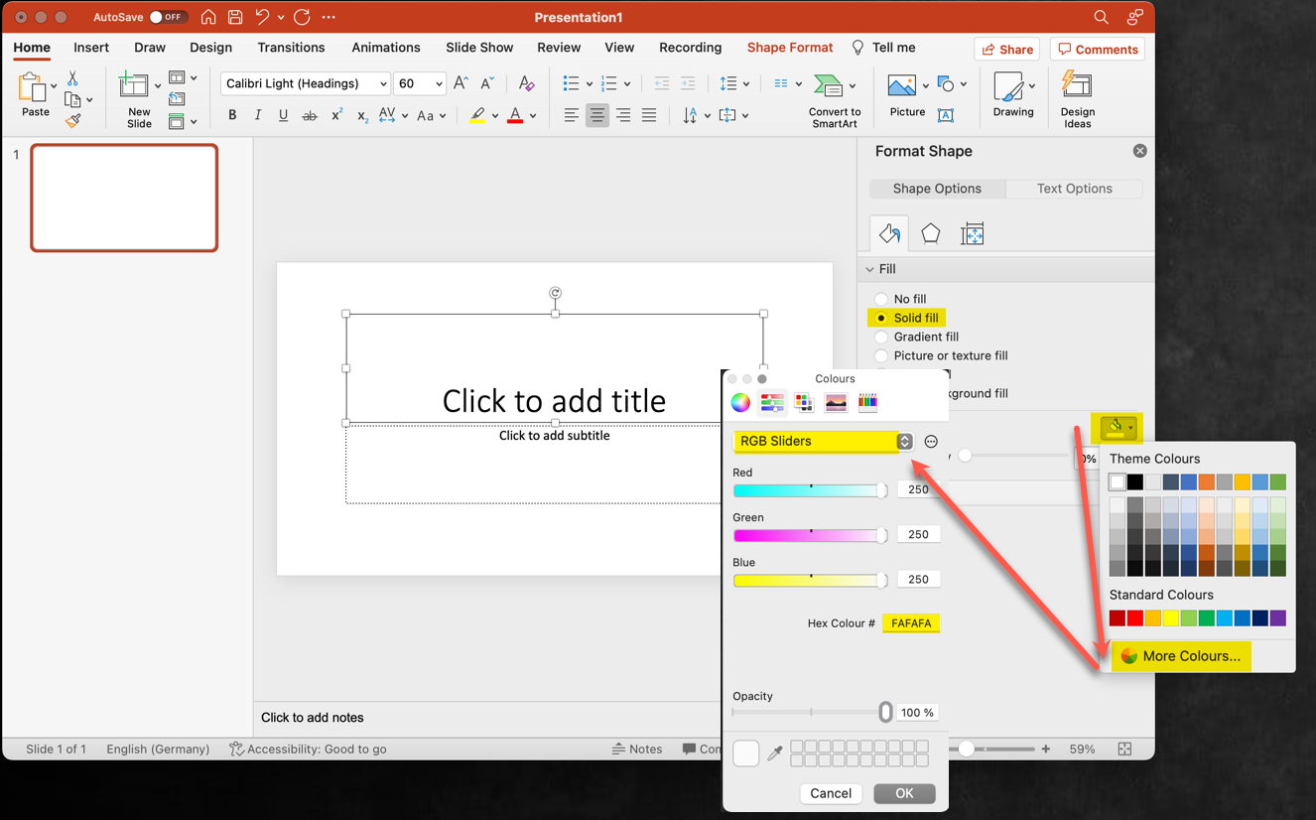The height and width of the screenshot is (820, 1316).
Task: Open the image palettes view in Colours dialog
Action: (836, 402)
